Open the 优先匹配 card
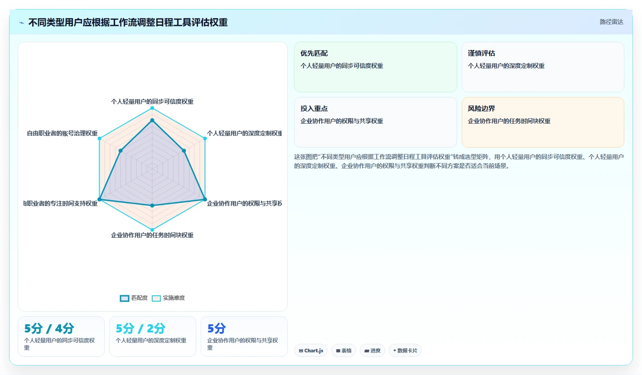The image size is (642, 375). point(376,67)
